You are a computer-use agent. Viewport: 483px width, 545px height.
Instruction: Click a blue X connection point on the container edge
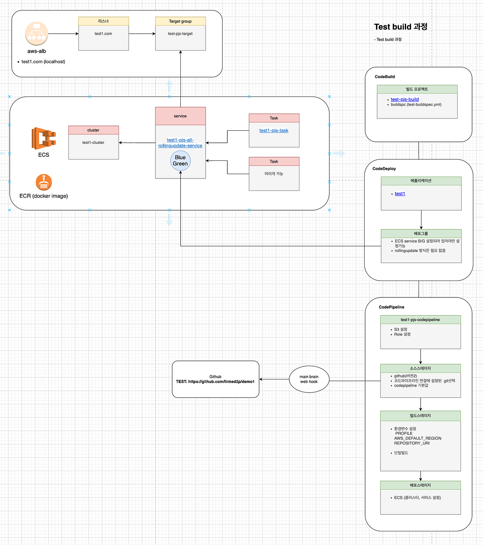(x=89, y=96)
